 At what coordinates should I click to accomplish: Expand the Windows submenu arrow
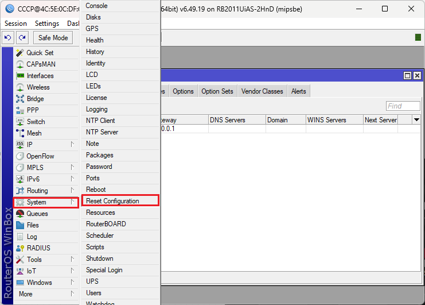pyautogui.click(x=72, y=282)
